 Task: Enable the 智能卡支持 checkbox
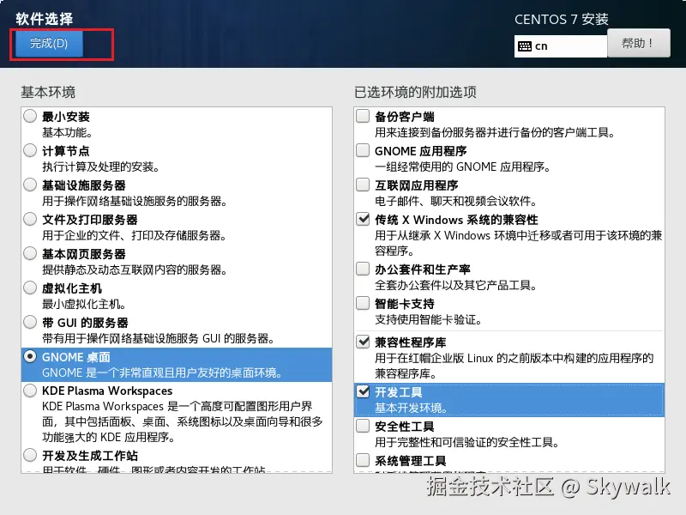pos(363,303)
